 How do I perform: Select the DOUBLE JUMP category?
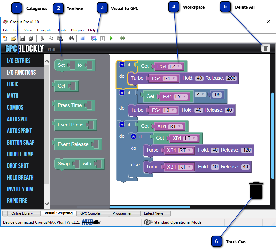23,154
